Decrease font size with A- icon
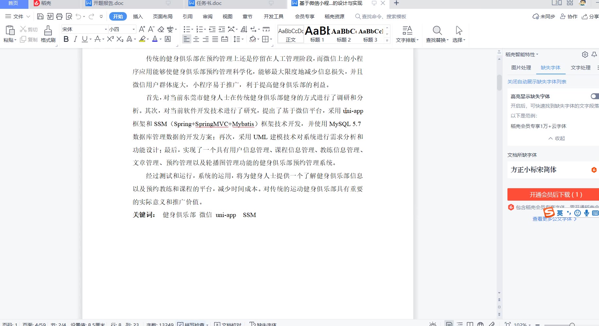The height and width of the screenshot is (326, 599). (151, 29)
